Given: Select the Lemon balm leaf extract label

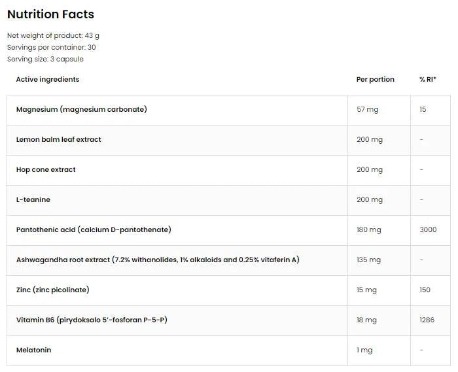Looking at the screenshot, I should tap(58, 139).
